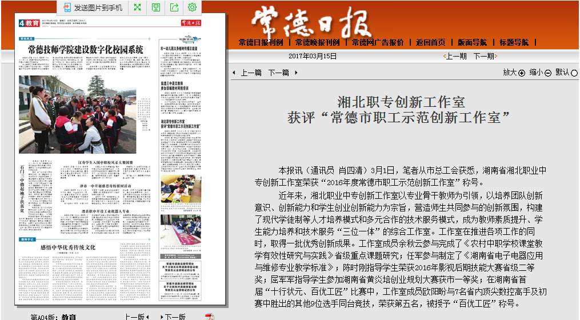Enlarge text with 放大 plus icon
580x320 pixels.
point(522,73)
